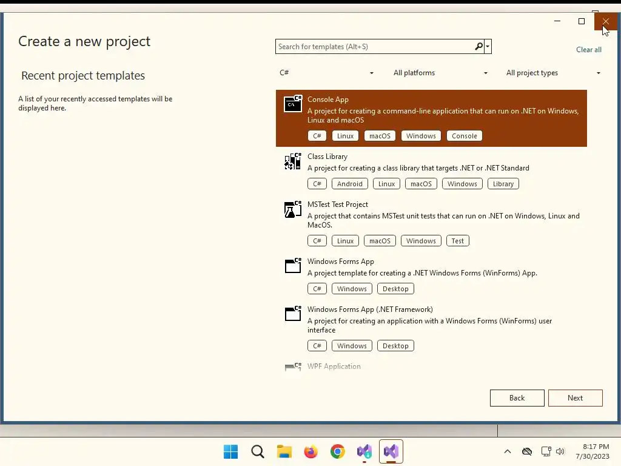Select the MSTest Test Project title
The image size is (621, 466).
tap(338, 204)
